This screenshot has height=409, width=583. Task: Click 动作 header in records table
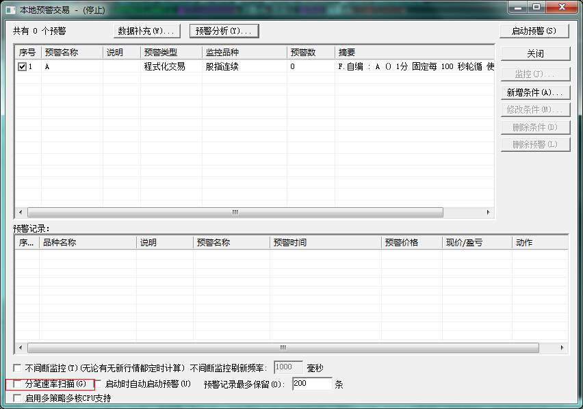pos(540,243)
